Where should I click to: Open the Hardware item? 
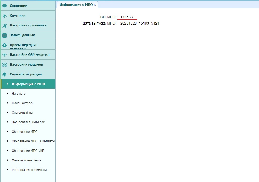click(28, 93)
